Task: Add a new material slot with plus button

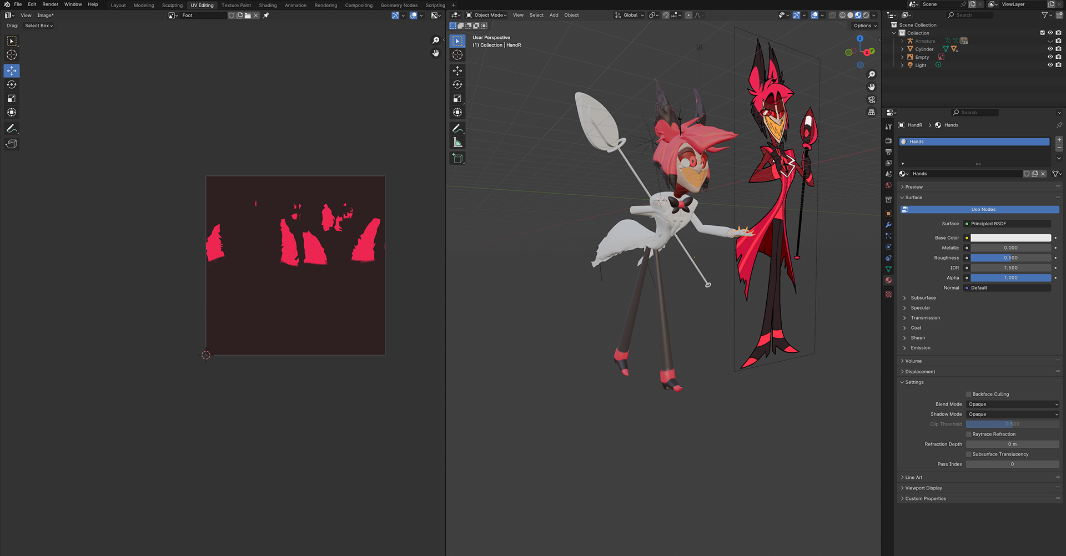Action: (1059, 140)
